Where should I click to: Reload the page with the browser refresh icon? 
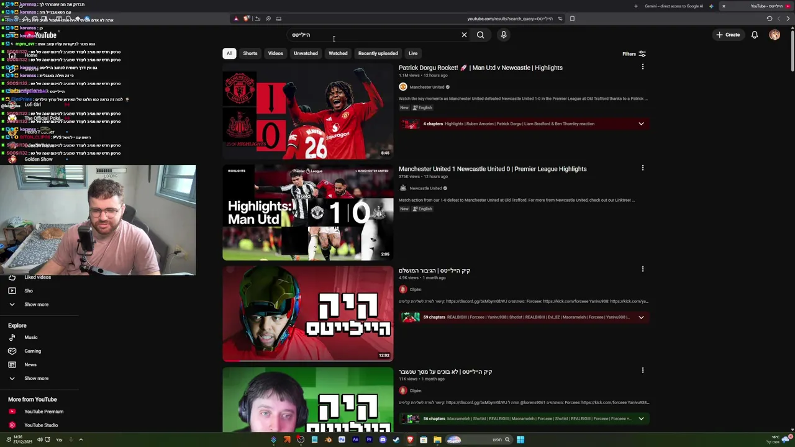click(770, 19)
